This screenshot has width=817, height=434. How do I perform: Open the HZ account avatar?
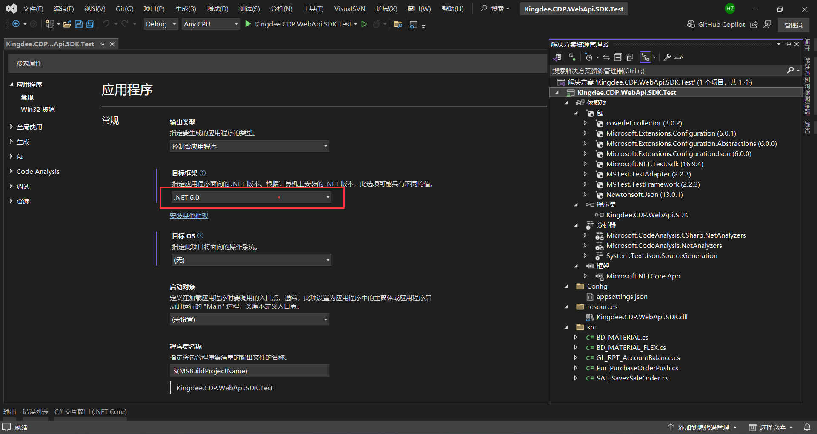730,9
